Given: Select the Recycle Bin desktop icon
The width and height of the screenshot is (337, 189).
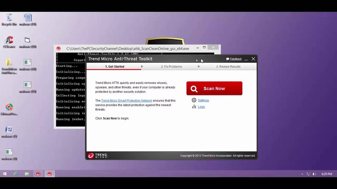Looking at the screenshot, I should coord(9,20).
